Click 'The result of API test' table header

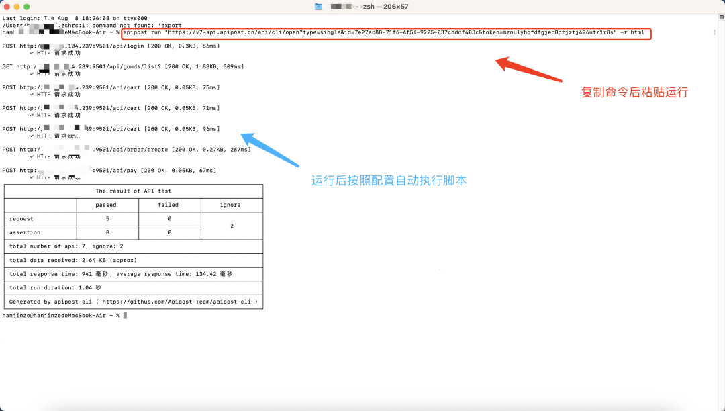[134, 191]
